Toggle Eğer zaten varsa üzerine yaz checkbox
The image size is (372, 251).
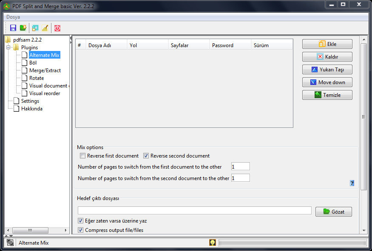coord(80,221)
